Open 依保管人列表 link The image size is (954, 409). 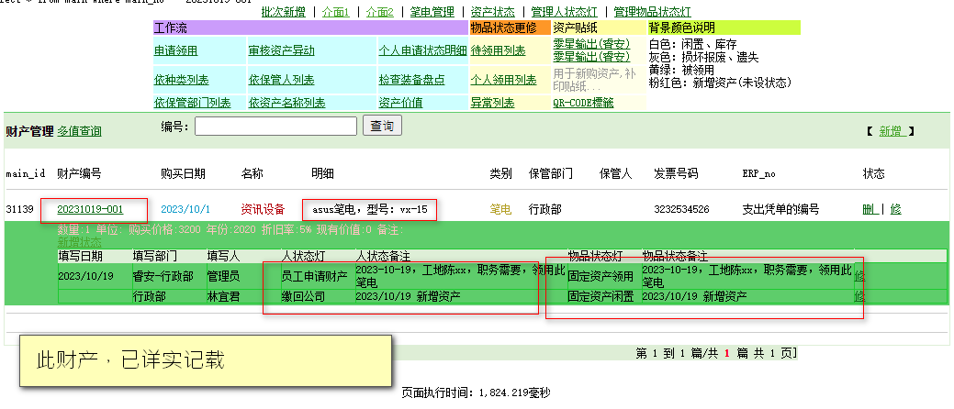(x=281, y=81)
